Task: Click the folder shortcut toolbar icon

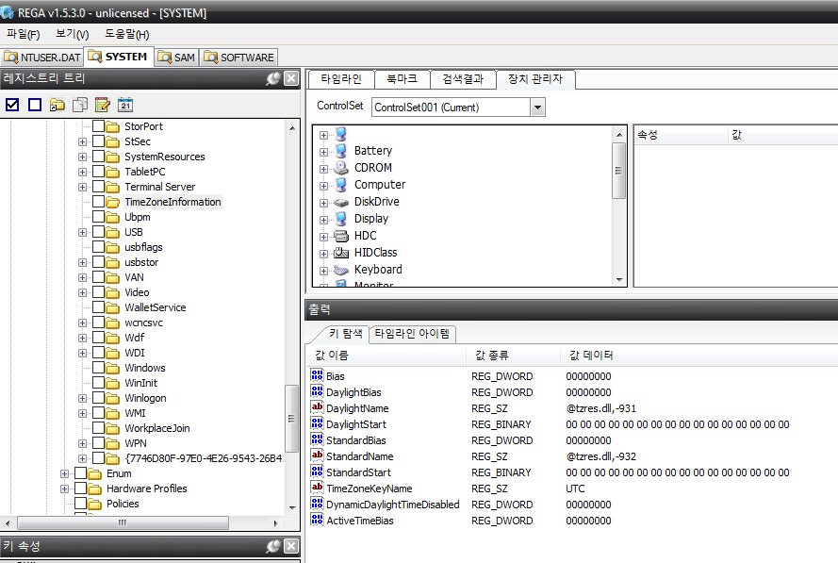Action: click(58, 105)
